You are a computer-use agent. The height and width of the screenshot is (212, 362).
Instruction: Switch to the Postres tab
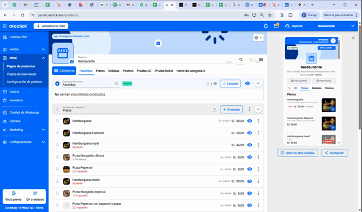click(128, 71)
